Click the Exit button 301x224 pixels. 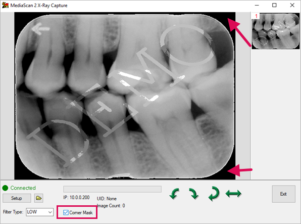(283, 194)
